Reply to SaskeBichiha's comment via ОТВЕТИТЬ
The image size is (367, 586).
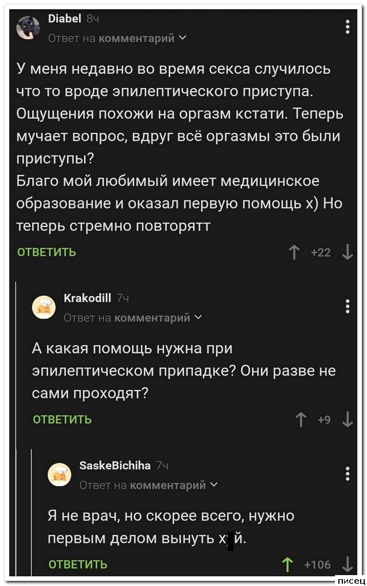(x=78, y=564)
